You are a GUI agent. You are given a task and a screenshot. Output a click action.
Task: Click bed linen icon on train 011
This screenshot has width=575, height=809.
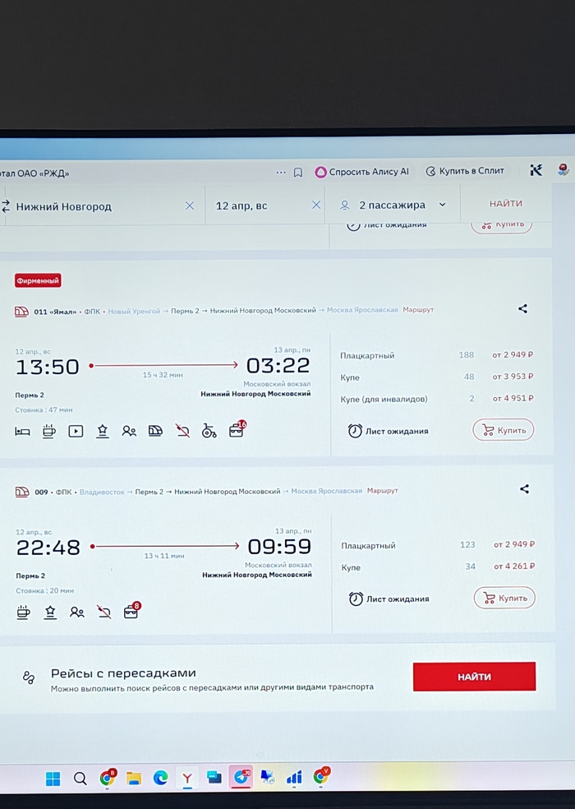pos(23,431)
